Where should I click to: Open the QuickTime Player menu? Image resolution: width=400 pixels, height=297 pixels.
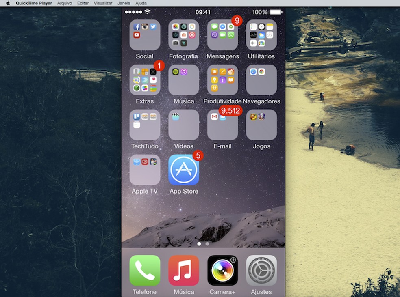(x=34, y=3)
